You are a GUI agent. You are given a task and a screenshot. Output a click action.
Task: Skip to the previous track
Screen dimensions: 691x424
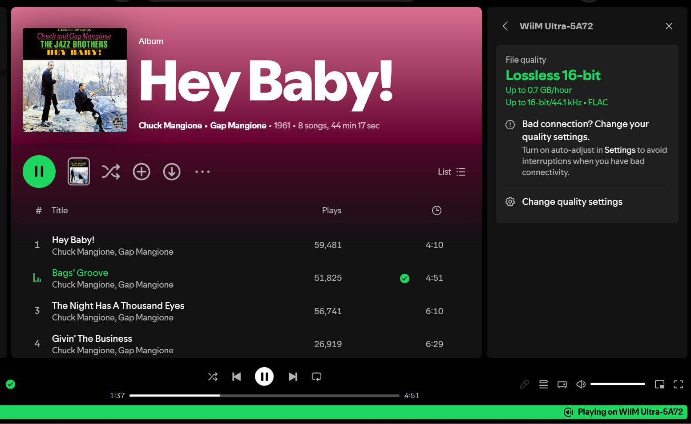click(x=237, y=377)
